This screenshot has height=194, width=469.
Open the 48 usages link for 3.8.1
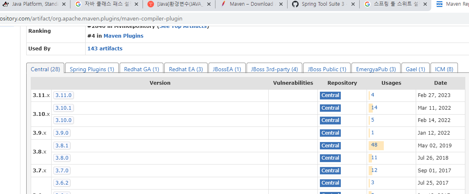tap(374, 145)
